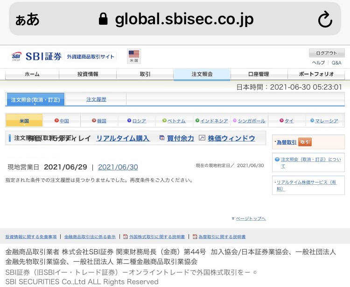Click the リアルタイム購入 link
The height and width of the screenshot is (287, 350).
coord(123,138)
